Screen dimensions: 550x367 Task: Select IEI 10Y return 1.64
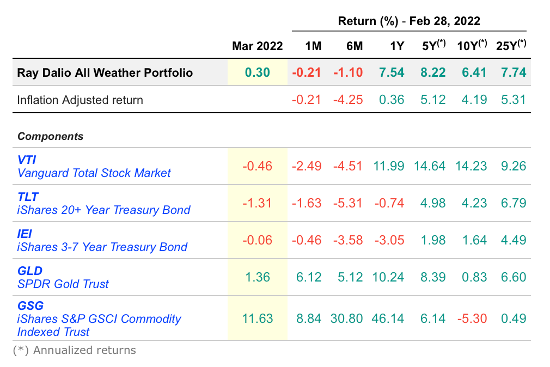coord(474,240)
